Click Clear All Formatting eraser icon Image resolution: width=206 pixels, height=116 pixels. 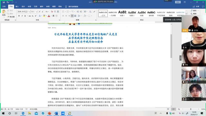tap(52, 12)
